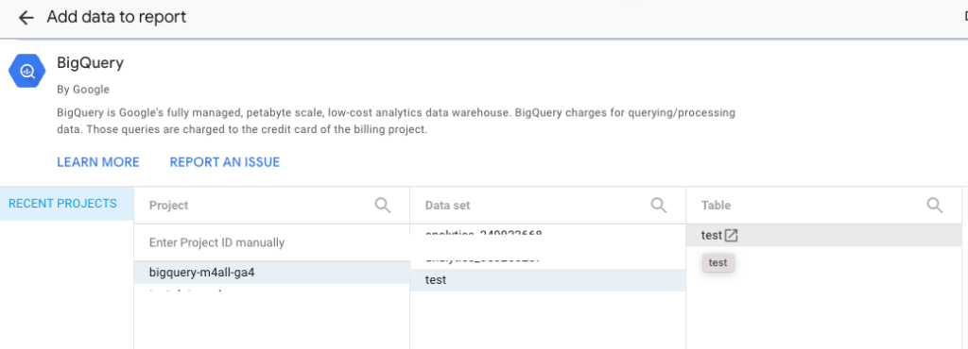Image resolution: width=968 pixels, height=349 pixels.
Task: Open search in the Data set column
Action: 659,205
